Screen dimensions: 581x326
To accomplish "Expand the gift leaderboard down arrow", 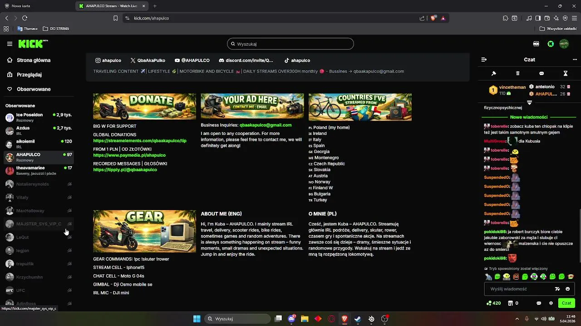I will click(x=529, y=103).
